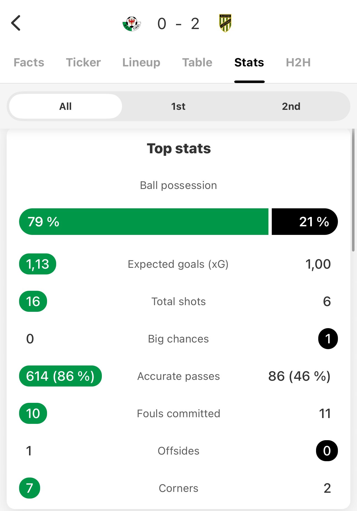The image size is (357, 511).
Task: Tap the 0 - 2 match score
Action: click(x=178, y=24)
